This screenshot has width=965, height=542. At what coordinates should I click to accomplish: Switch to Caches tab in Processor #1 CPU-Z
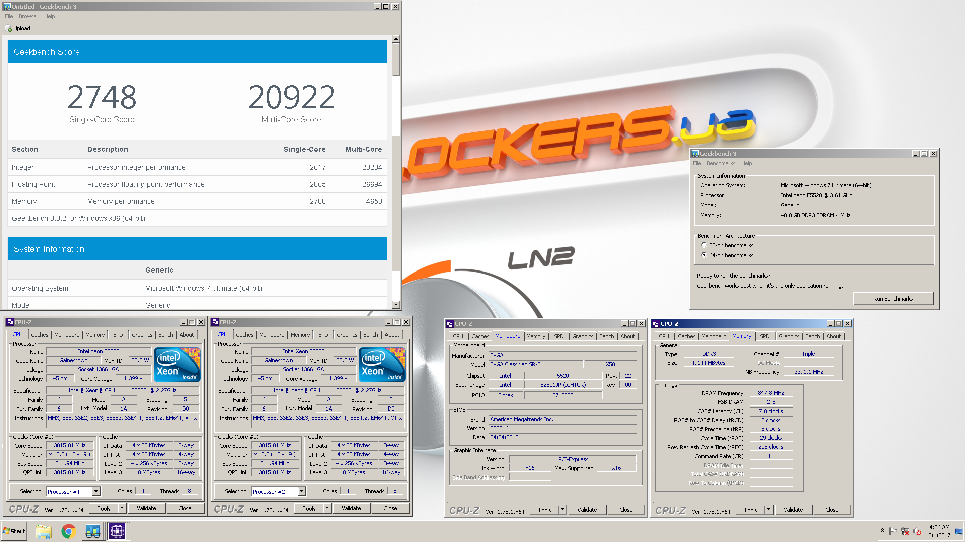[x=39, y=335]
